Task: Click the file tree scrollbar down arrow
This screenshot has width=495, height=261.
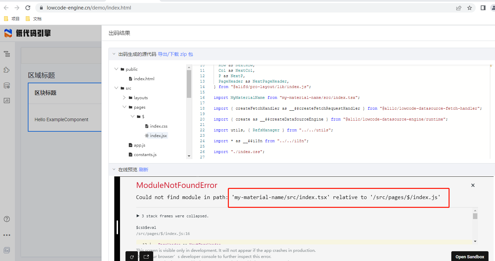Action: point(189,156)
